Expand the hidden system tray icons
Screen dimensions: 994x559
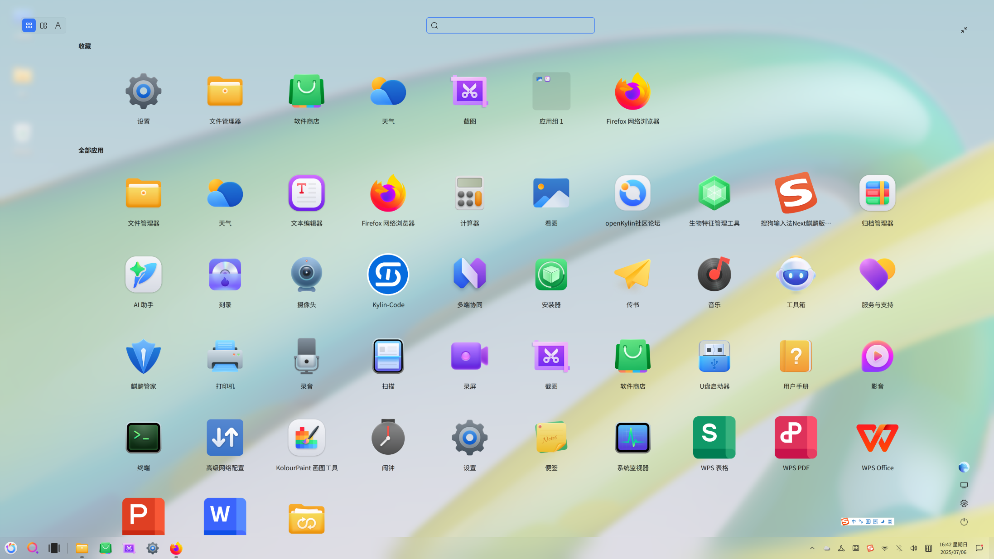tap(812, 548)
